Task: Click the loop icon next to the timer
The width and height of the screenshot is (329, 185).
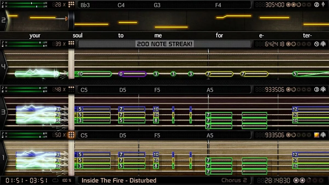Action: tap(55, 180)
